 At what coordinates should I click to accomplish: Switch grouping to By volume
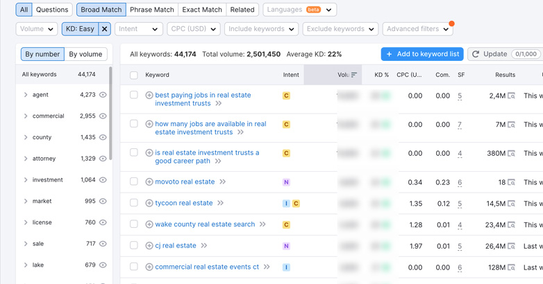pyautogui.click(x=85, y=54)
